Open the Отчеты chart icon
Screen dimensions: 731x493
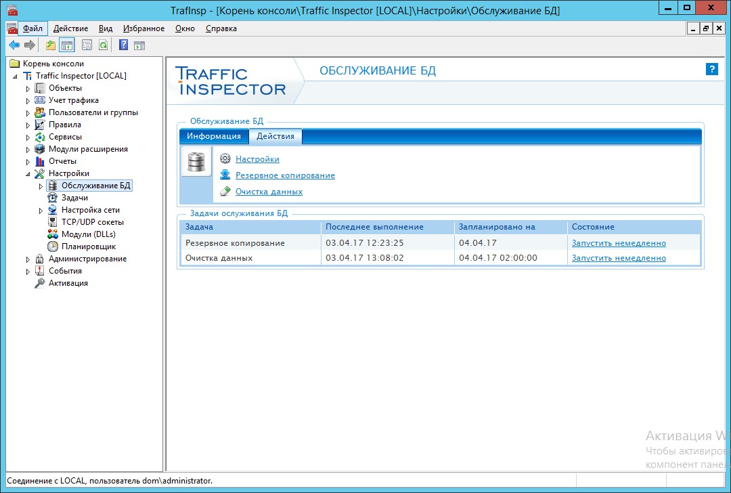[40, 161]
